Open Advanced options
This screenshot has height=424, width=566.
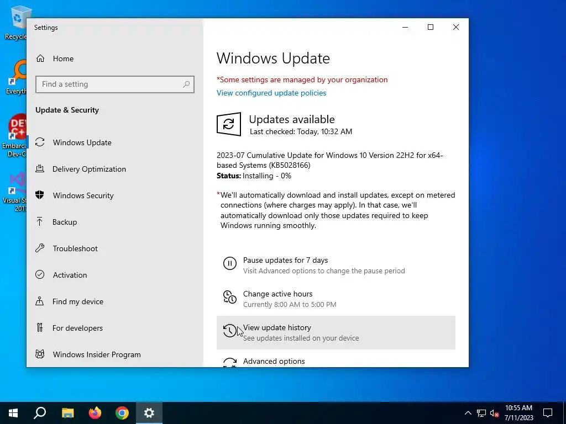pyautogui.click(x=336, y=361)
